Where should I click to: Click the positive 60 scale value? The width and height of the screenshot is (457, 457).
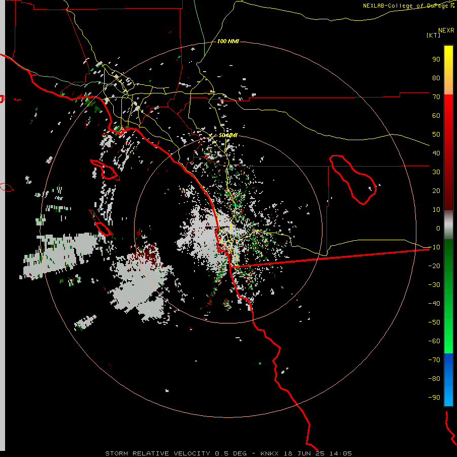coord(436,115)
